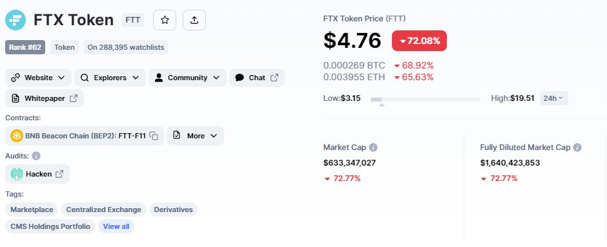Open the Whitepaper link

[45, 98]
